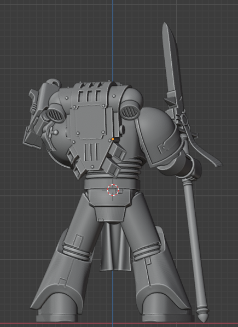Image resolution: width=238 pixels, height=327 pixels.
Task: Select the hanging cloth tabard between legs
Action: pyautogui.click(x=114, y=246)
